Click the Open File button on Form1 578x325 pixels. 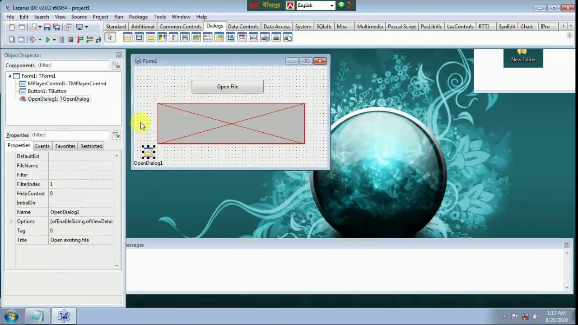[x=228, y=87]
